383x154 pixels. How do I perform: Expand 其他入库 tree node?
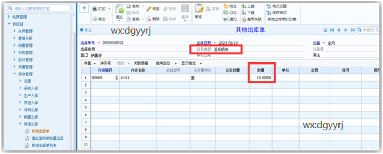pos(20,102)
